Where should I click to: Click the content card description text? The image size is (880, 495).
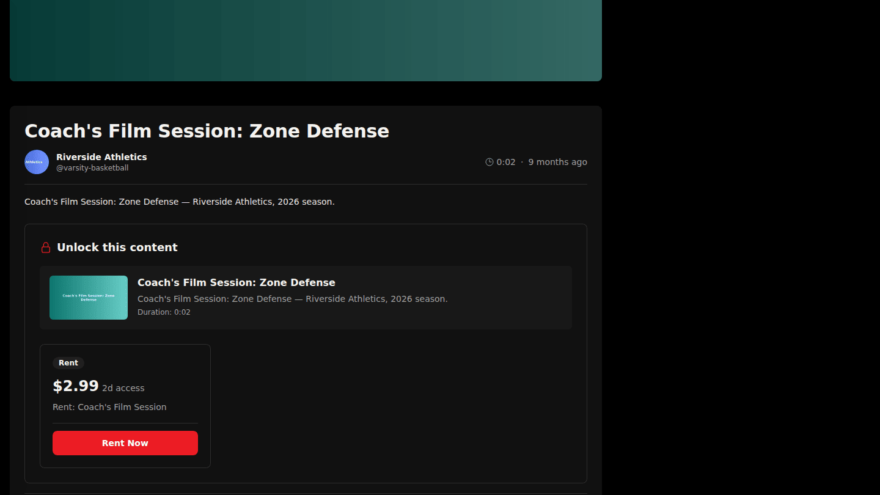(x=293, y=299)
